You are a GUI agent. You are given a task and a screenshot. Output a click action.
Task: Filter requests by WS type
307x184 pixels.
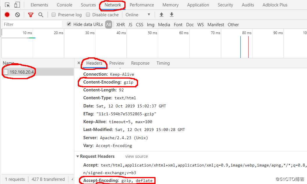[200, 24]
